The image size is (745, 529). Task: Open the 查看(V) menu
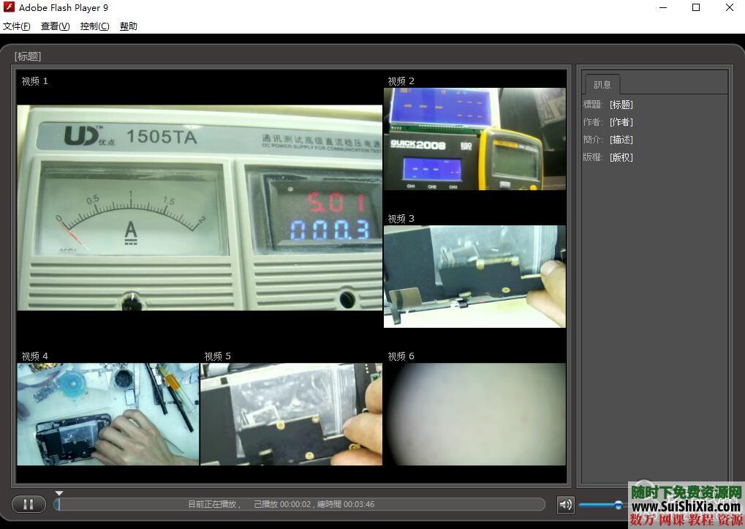[56, 26]
